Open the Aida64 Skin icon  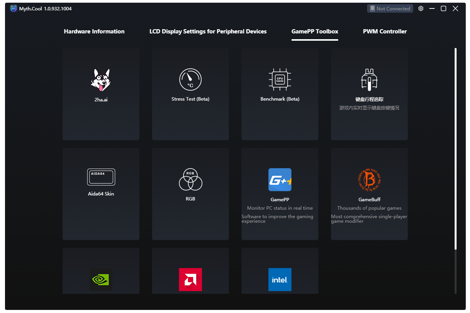click(x=101, y=177)
